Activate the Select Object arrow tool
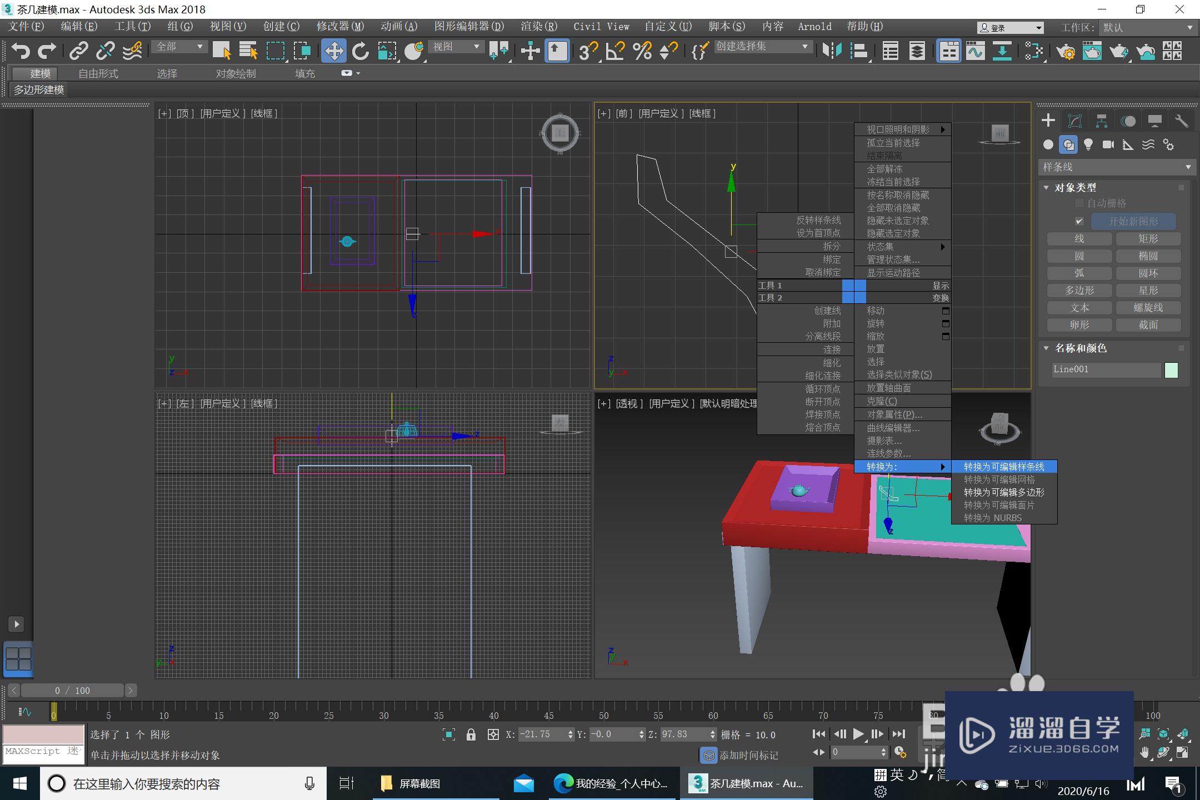Screen dimensions: 1200x800 point(222,51)
